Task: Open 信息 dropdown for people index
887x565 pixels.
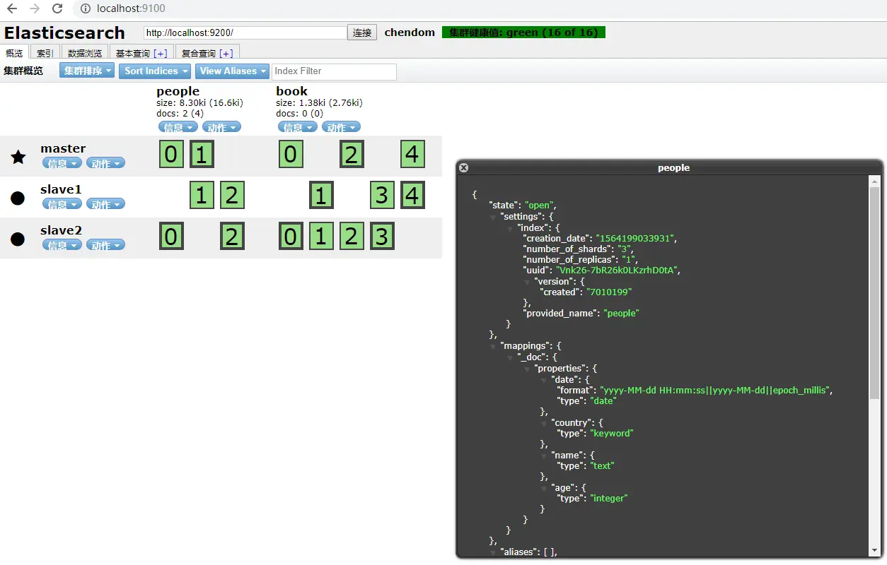Action: point(178,127)
